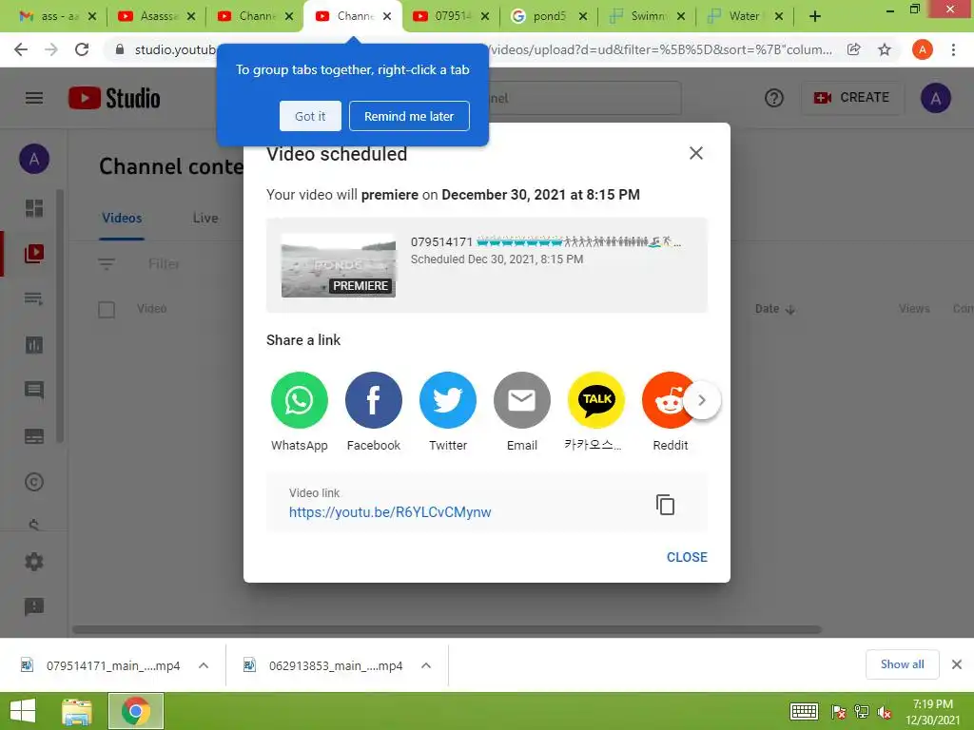Sort videos by Date column

click(774, 309)
